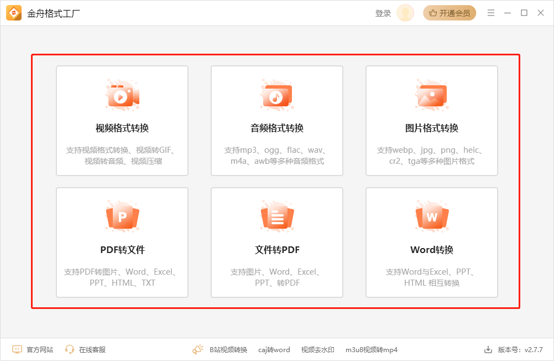
Task: Click the music note icon for 音频格式转换
Action: [x=277, y=96]
